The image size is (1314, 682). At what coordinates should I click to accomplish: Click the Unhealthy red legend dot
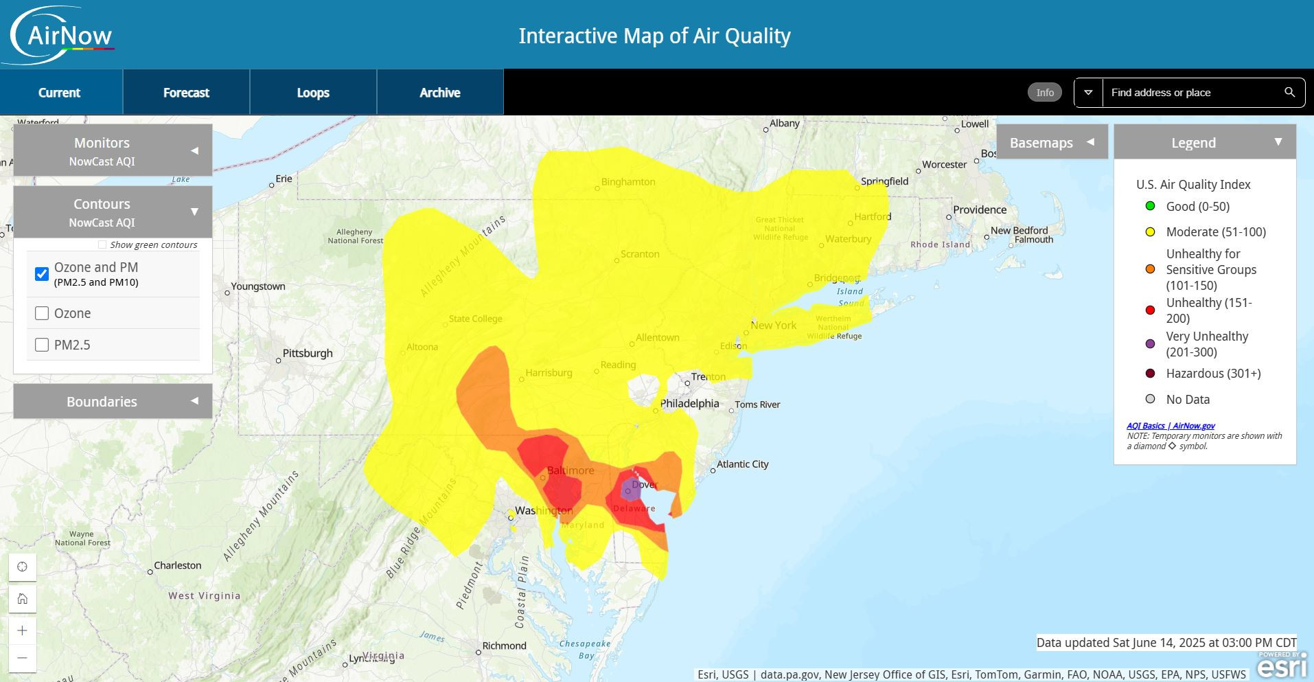(1151, 310)
